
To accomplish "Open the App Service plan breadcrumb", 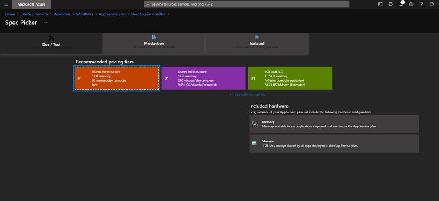I will (x=112, y=14).
